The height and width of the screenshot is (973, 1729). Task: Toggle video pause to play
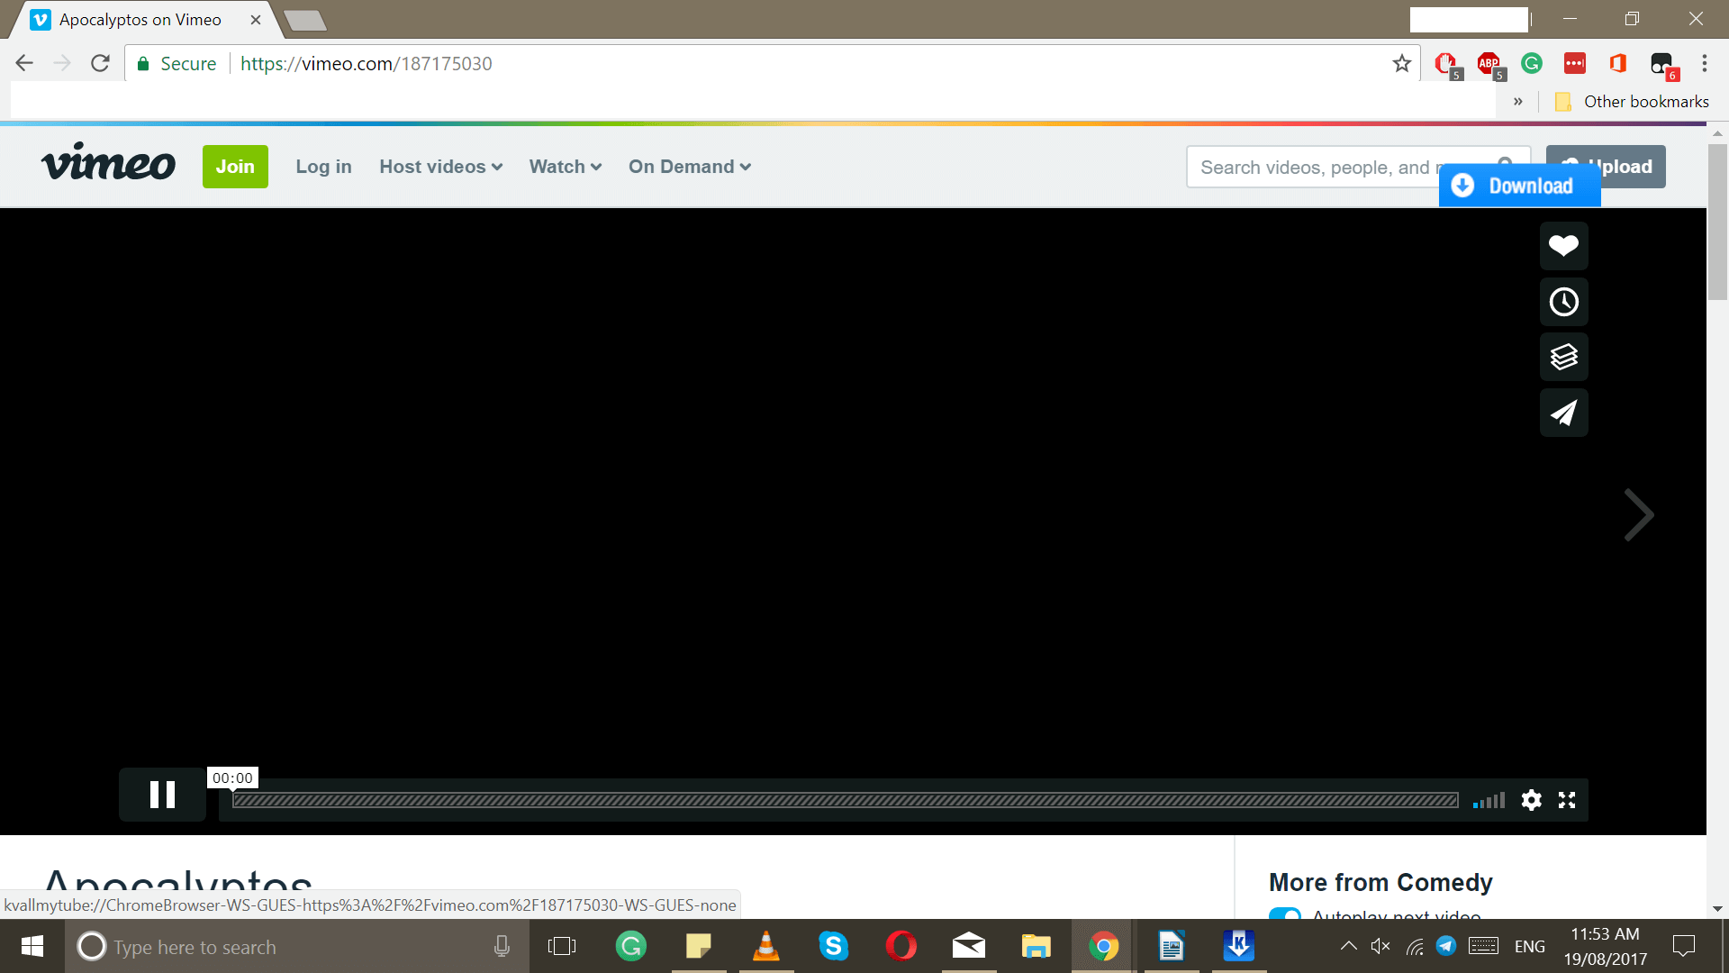point(161,797)
